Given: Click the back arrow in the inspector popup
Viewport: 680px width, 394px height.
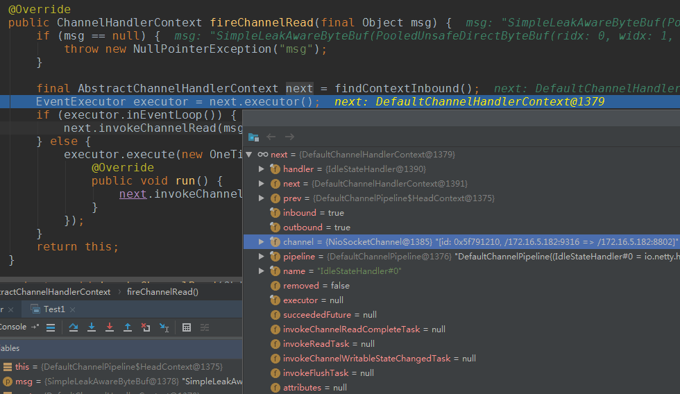Looking at the screenshot, I should click(271, 137).
